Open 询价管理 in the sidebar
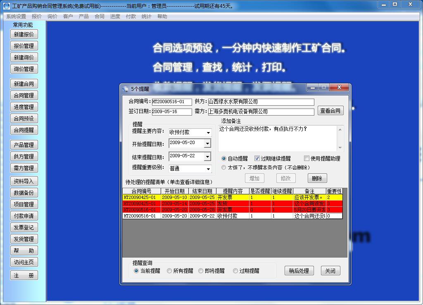Viewport: 423px width, 305px height. tap(24, 69)
